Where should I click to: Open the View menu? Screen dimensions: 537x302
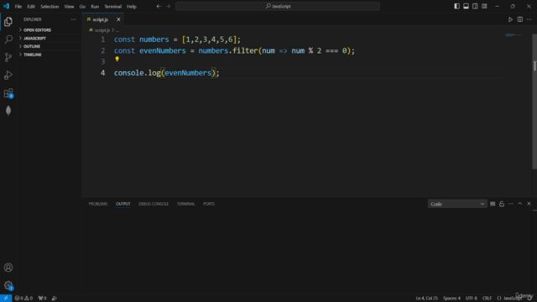[x=69, y=6]
